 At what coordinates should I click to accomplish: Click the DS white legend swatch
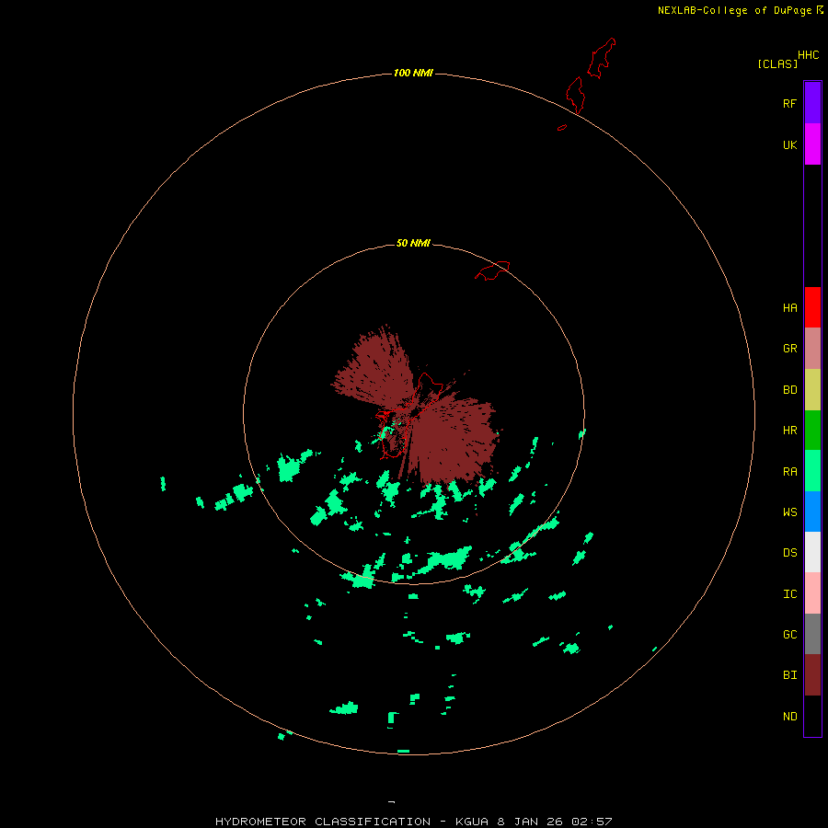[x=812, y=552]
